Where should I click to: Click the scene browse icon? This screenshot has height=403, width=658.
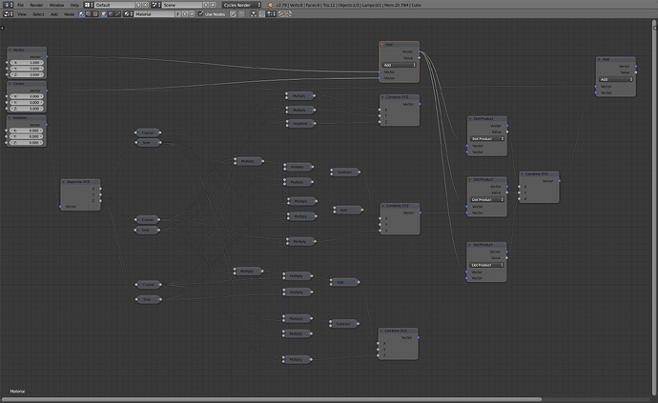156,5
